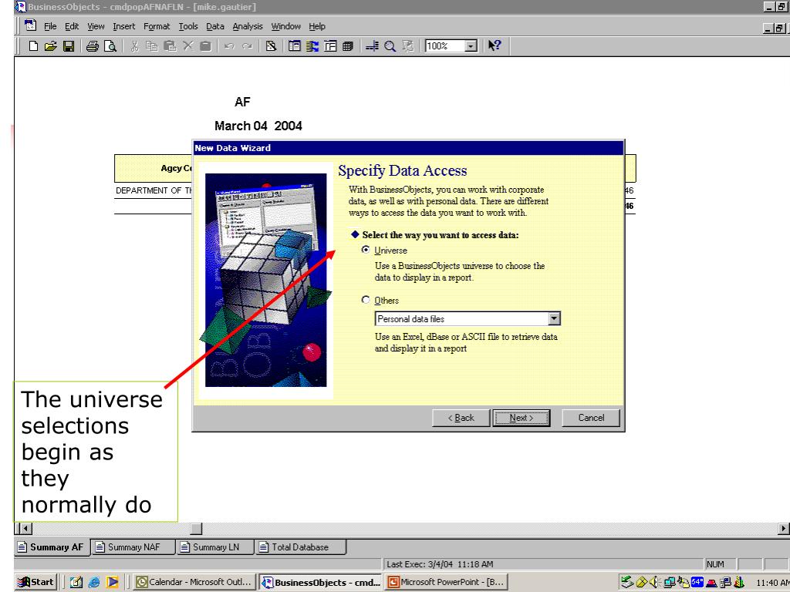Open a file with the folder icon
The image size is (790, 592).
coord(50,46)
